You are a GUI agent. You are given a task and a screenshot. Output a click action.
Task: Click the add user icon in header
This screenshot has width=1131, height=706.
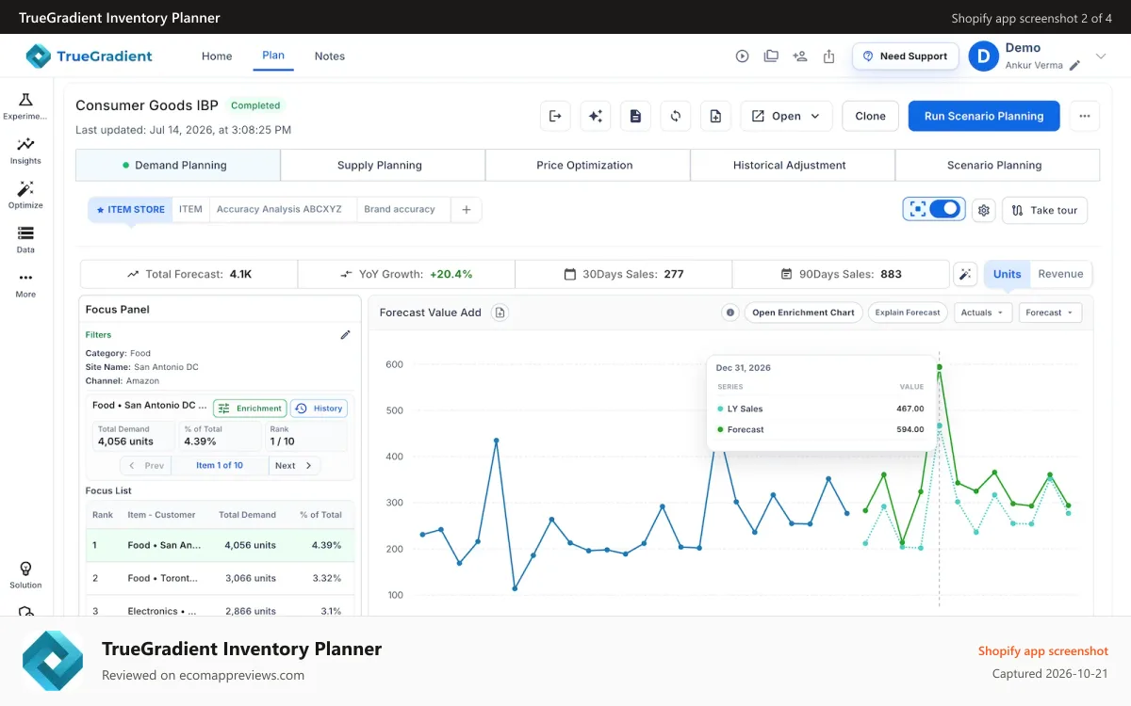coord(800,56)
